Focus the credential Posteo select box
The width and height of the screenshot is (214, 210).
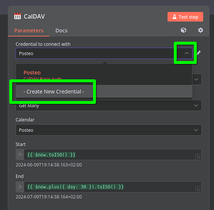104,53
